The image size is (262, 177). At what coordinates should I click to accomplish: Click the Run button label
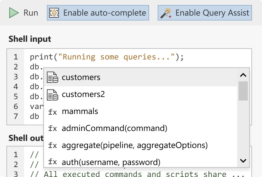(x=31, y=13)
